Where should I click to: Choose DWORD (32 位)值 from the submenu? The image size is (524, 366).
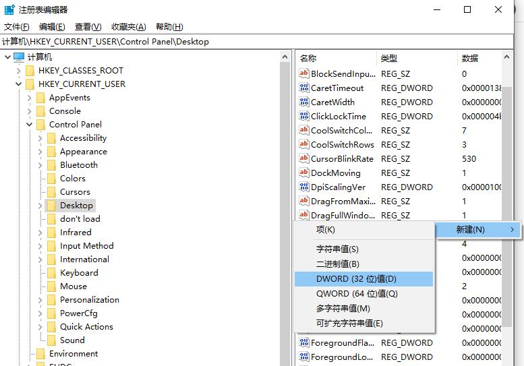pyautogui.click(x=356, y=279)
